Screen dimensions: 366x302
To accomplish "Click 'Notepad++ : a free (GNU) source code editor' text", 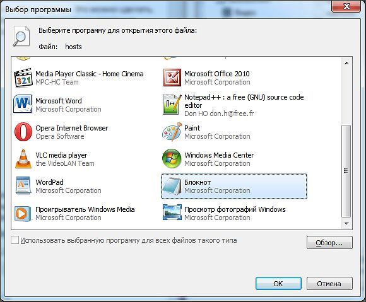I will 244,102.
